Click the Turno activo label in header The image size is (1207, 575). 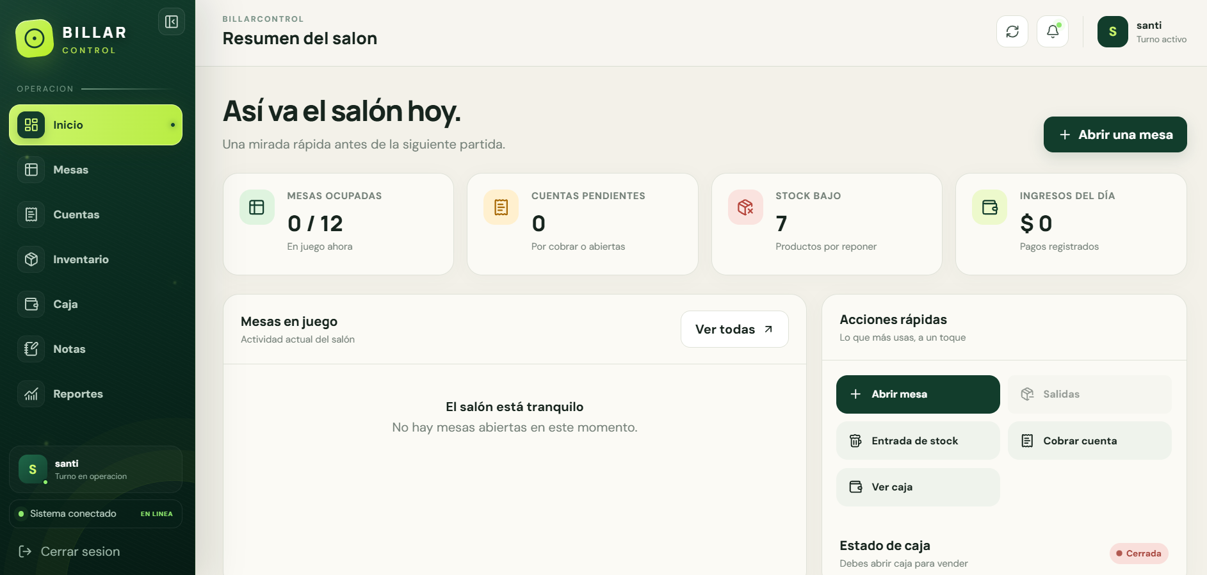click(1162, 40)
